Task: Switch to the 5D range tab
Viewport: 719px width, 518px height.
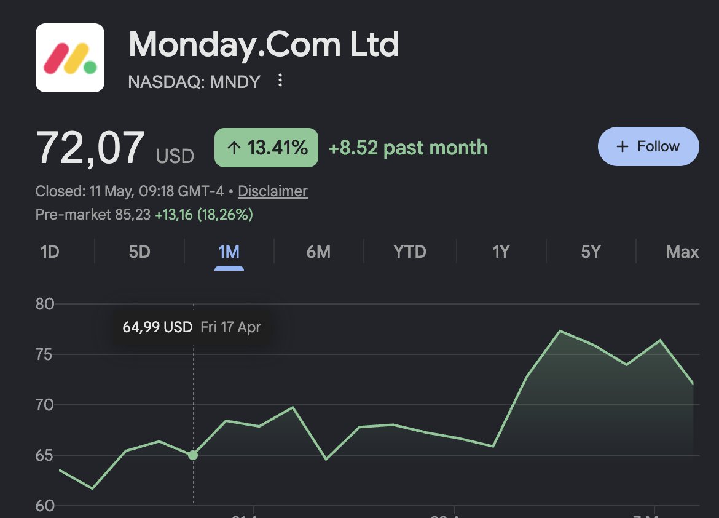Action: point(139,252)
